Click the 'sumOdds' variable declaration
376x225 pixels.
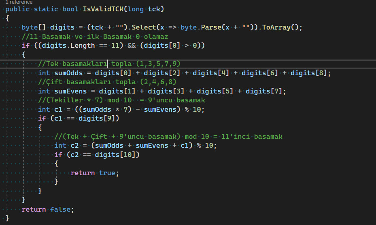coord(68,73)
